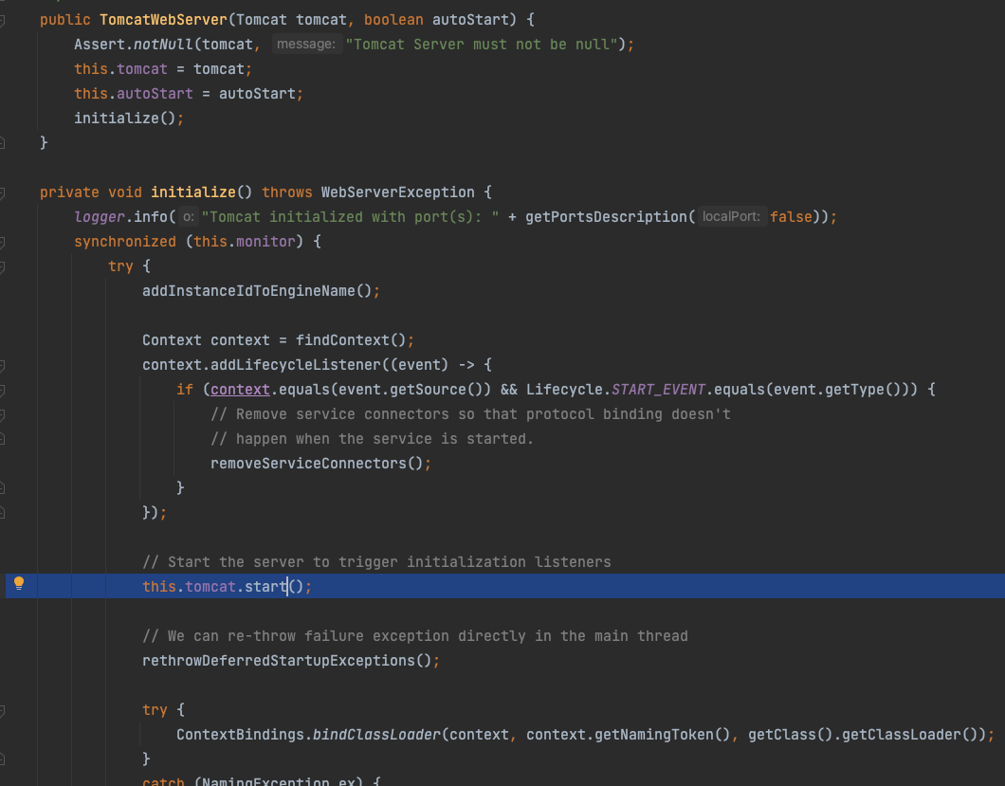
Task: Collapse the if (context.equals…) fold marker
Action: coord(2,391)
